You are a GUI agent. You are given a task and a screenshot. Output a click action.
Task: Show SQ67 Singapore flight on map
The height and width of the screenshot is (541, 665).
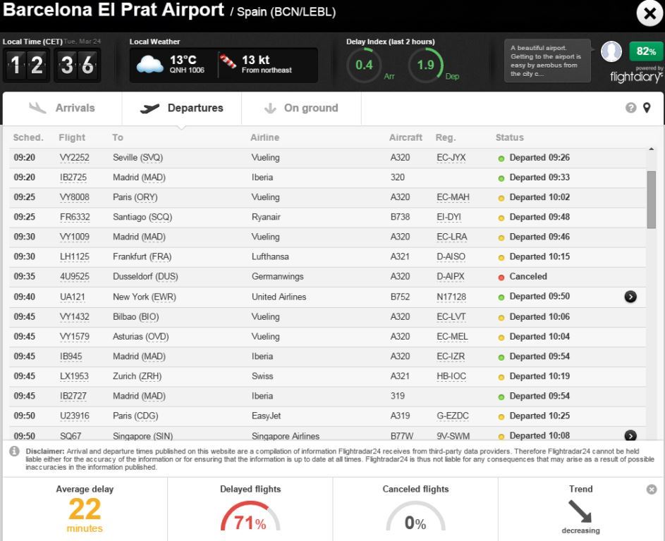click(x=630, y=435)
